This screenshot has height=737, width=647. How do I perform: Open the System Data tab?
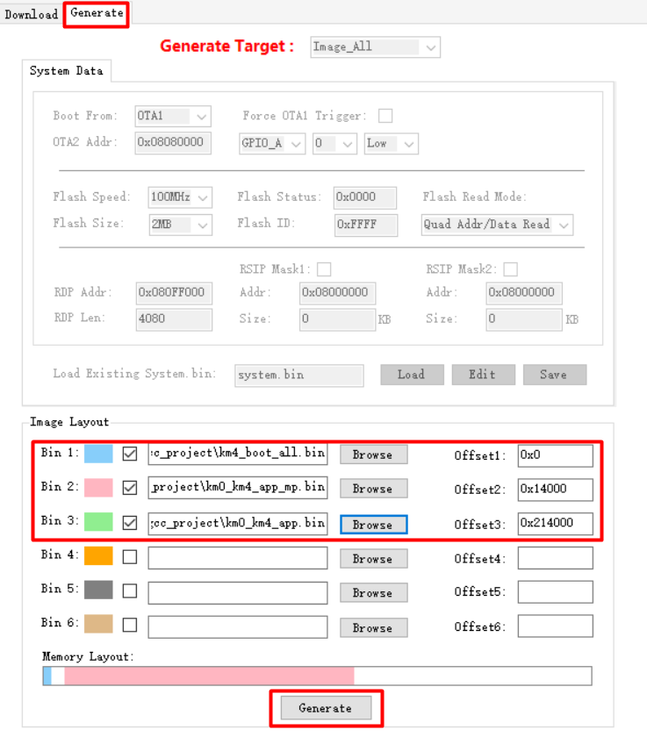pos(67,71)
